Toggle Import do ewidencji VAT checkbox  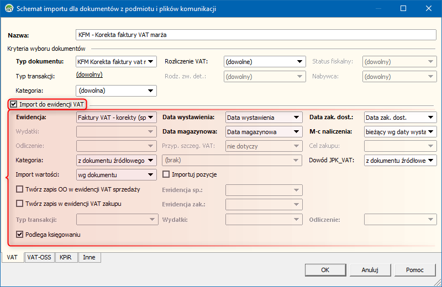click(x=13, y=104)
